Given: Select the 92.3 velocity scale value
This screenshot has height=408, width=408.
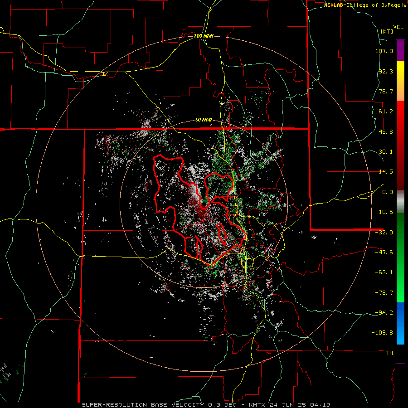Looking at the screenshot, I should point(386,71).
